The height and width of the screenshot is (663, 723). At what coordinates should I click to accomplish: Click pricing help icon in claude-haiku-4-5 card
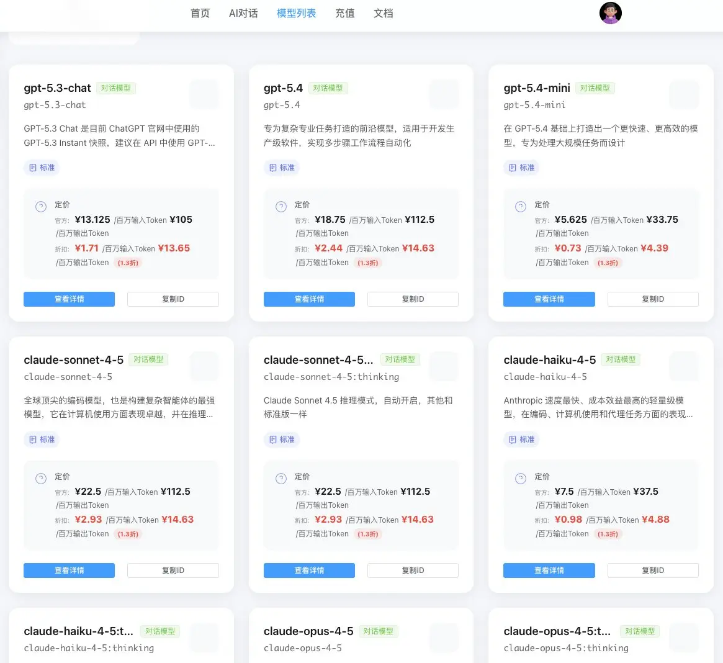[521, 479]
